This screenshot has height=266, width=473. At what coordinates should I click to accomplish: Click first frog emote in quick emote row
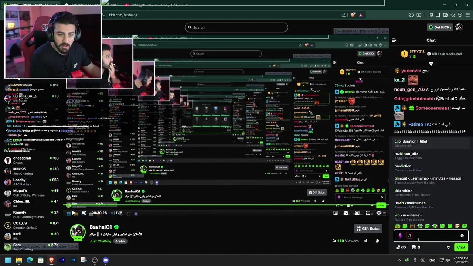(x=398, y=226)
